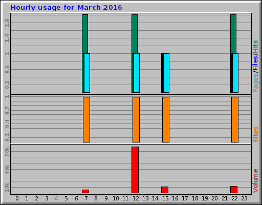This screenshot has height=205, width=262.
Task: Click hour label "4" on the x-axis
Action: coord(56,198)
